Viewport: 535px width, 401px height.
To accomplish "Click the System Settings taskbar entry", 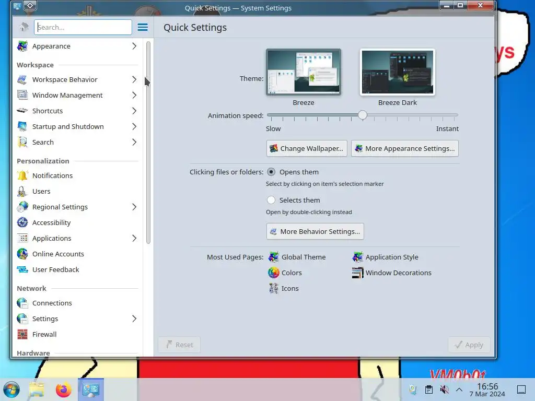I will point(91,390).
